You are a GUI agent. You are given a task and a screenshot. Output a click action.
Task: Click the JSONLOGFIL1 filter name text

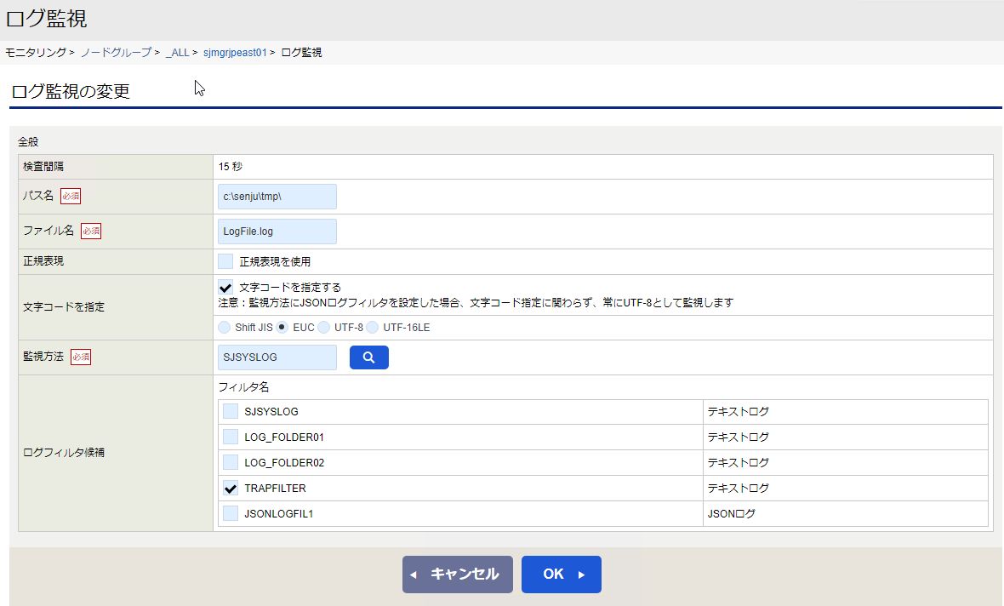click(x=278, y=514)
